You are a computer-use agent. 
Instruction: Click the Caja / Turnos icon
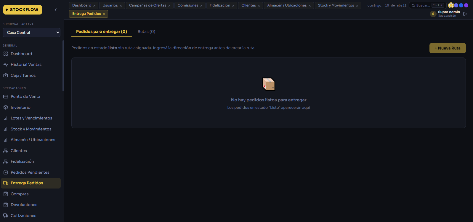point(6,76)
